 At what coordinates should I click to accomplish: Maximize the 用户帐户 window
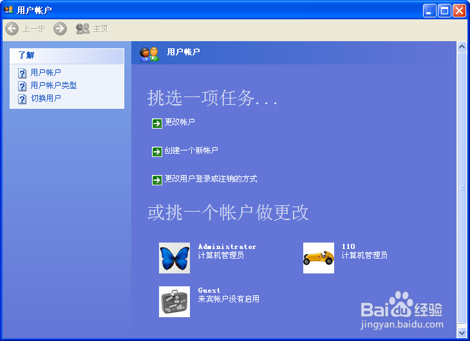tap(444, 11)
